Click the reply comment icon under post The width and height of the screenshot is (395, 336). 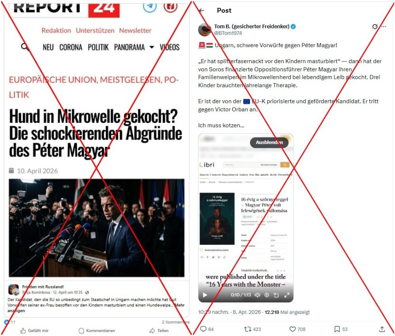point(203,329)
